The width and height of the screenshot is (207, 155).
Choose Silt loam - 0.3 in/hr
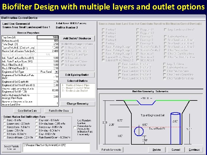tap(5, 134)
